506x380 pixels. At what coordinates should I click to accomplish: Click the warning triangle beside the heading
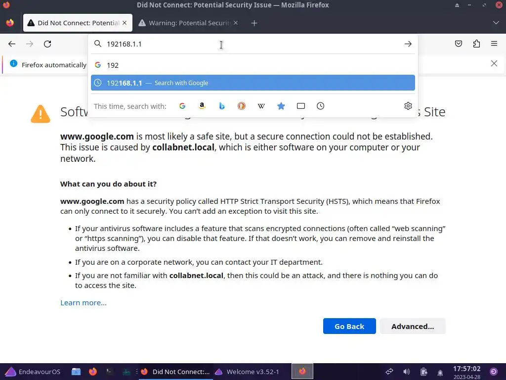(41, 114)
